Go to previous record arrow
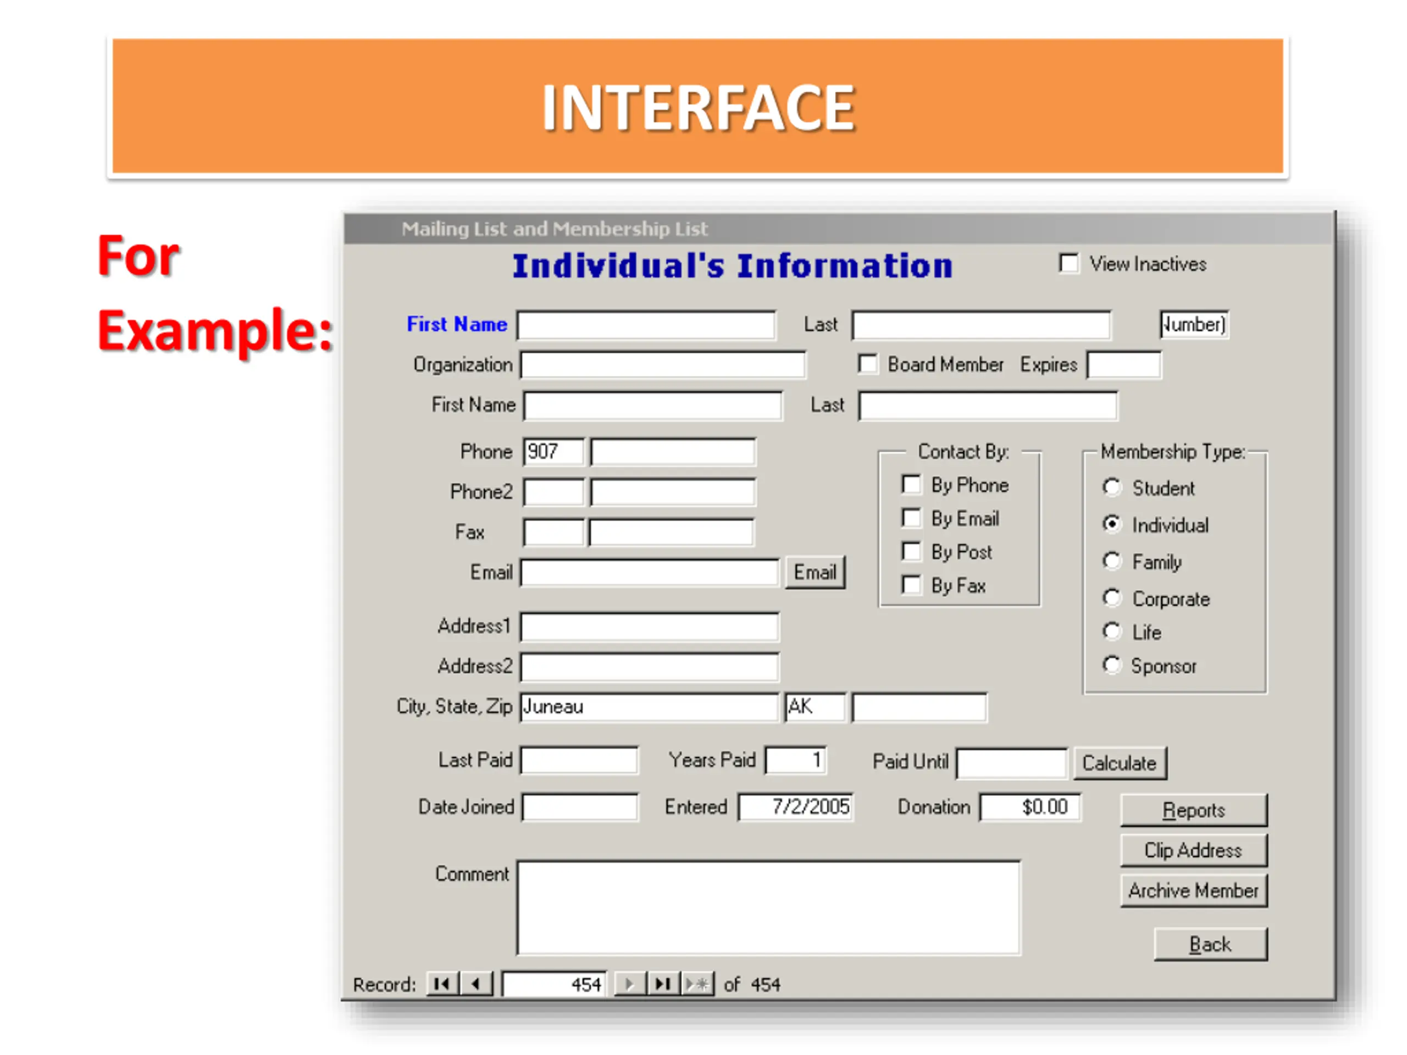Image resolution: width=1407 pixels, height=1055 pixels. pos(477,984)
